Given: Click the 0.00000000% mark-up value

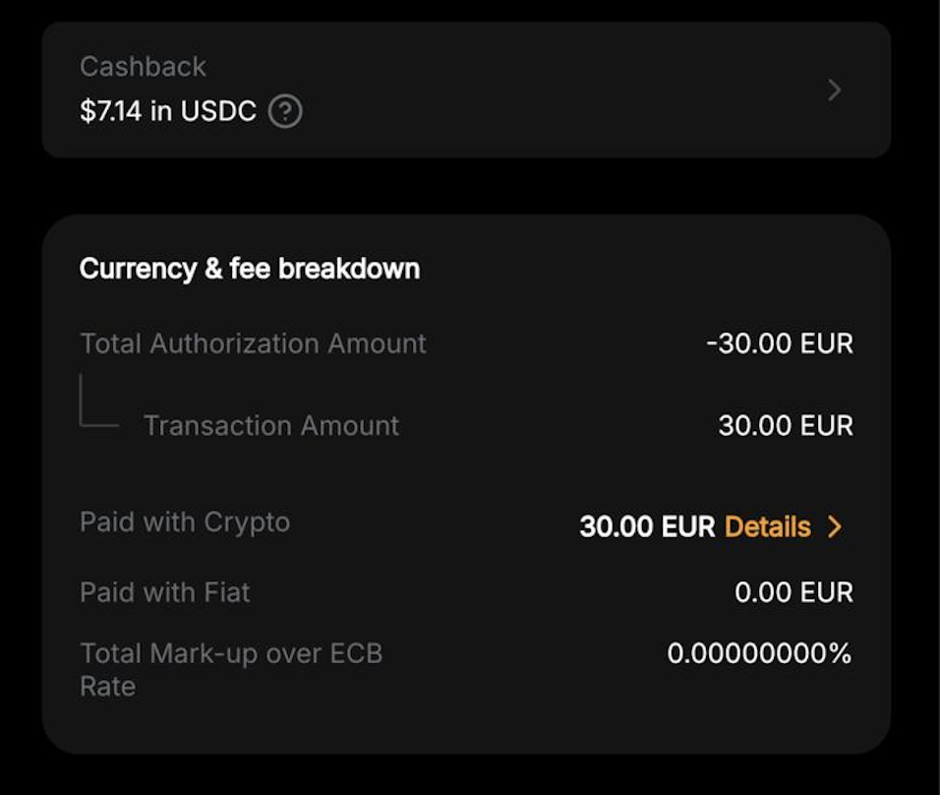Looking at the screenshot, I should [759, 653].
